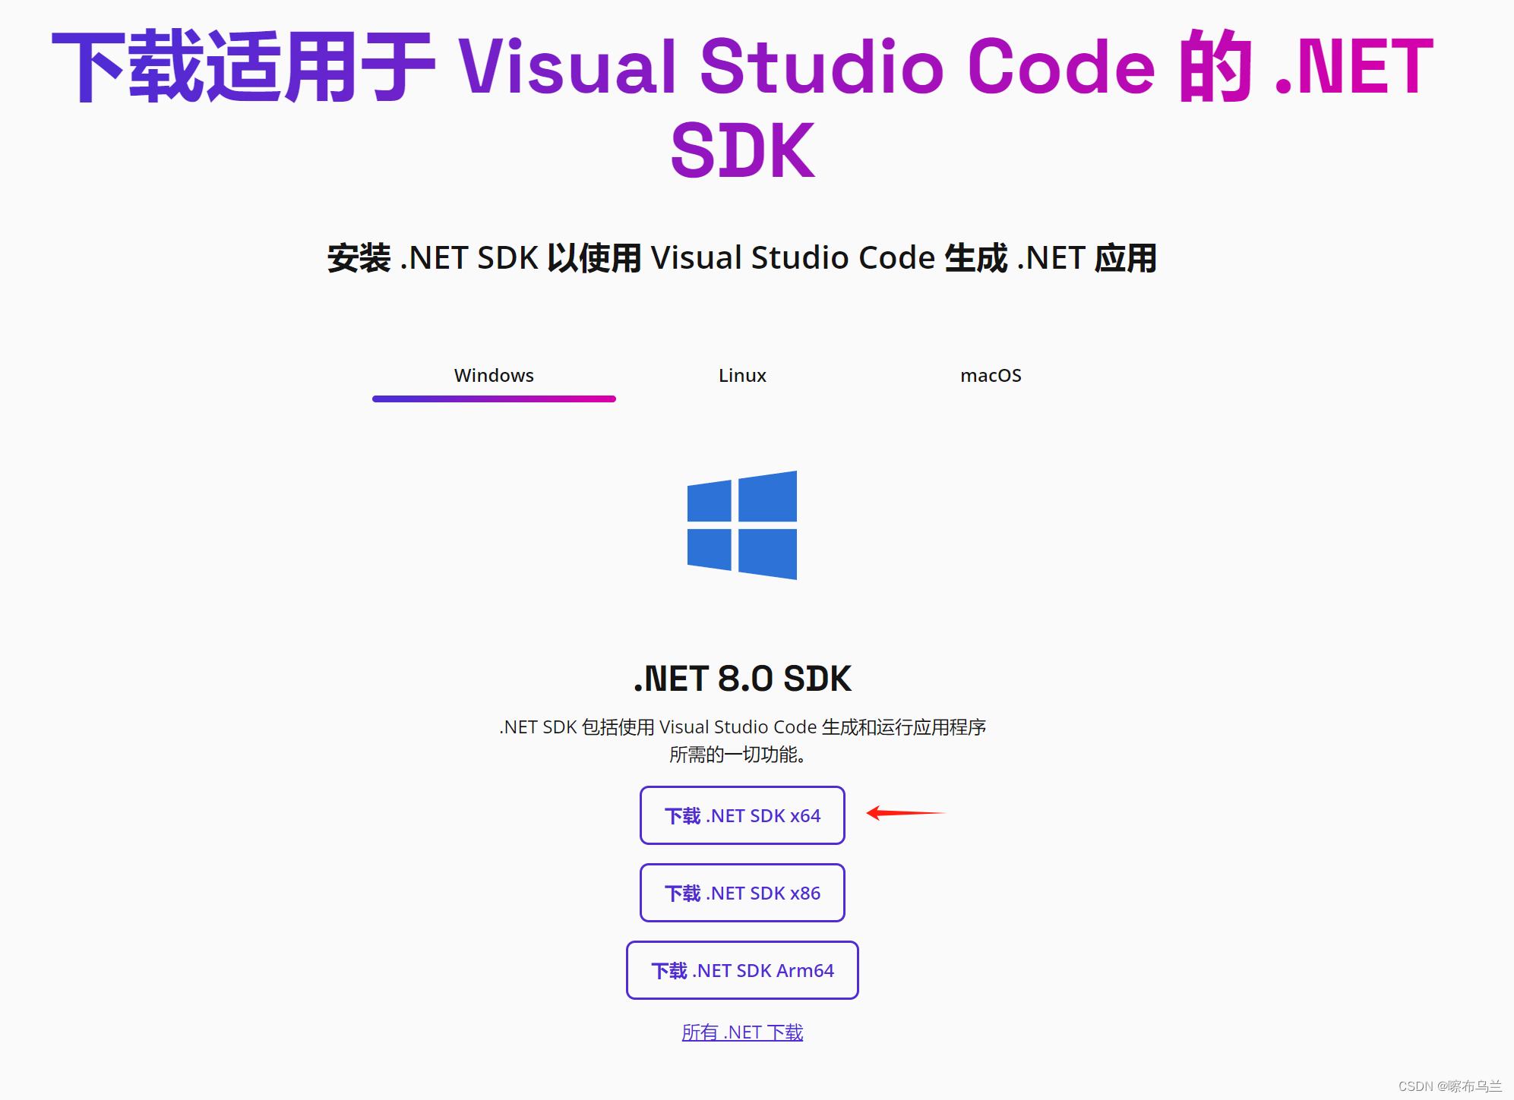Download .NET SDK x64

tap(742, 815)
